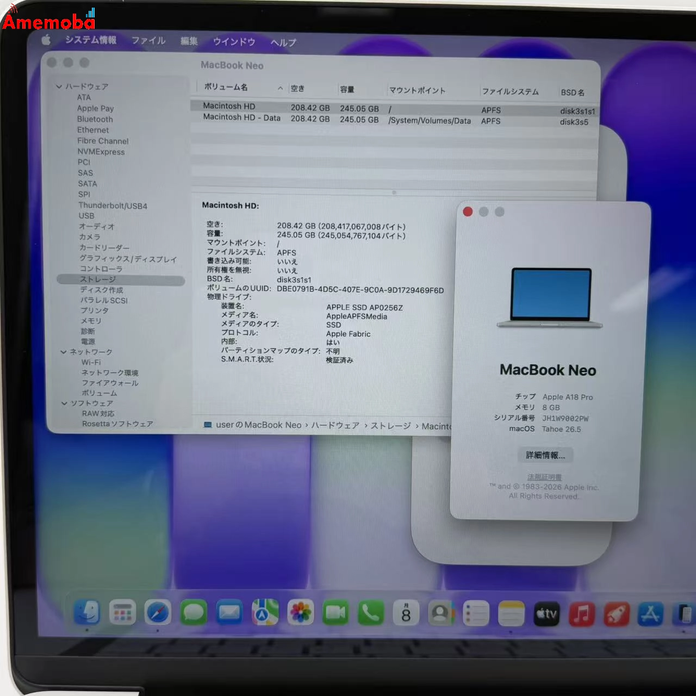Select オーディオ in the sidebar
696x696 pixels.
tap(97, 226)
